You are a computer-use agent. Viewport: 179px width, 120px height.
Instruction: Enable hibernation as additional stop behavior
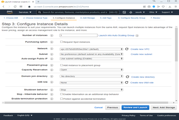pos(61,94)
